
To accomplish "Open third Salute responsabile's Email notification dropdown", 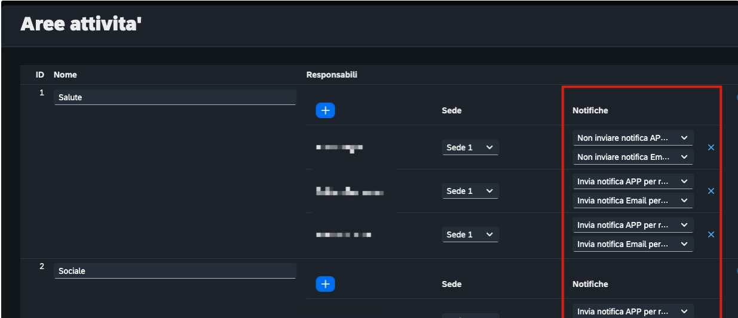I will click(x=632, y=244).
